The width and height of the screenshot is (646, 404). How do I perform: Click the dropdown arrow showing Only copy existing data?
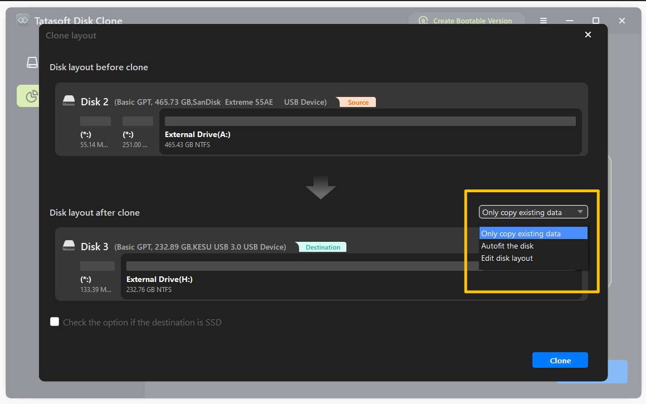[579, 212]
